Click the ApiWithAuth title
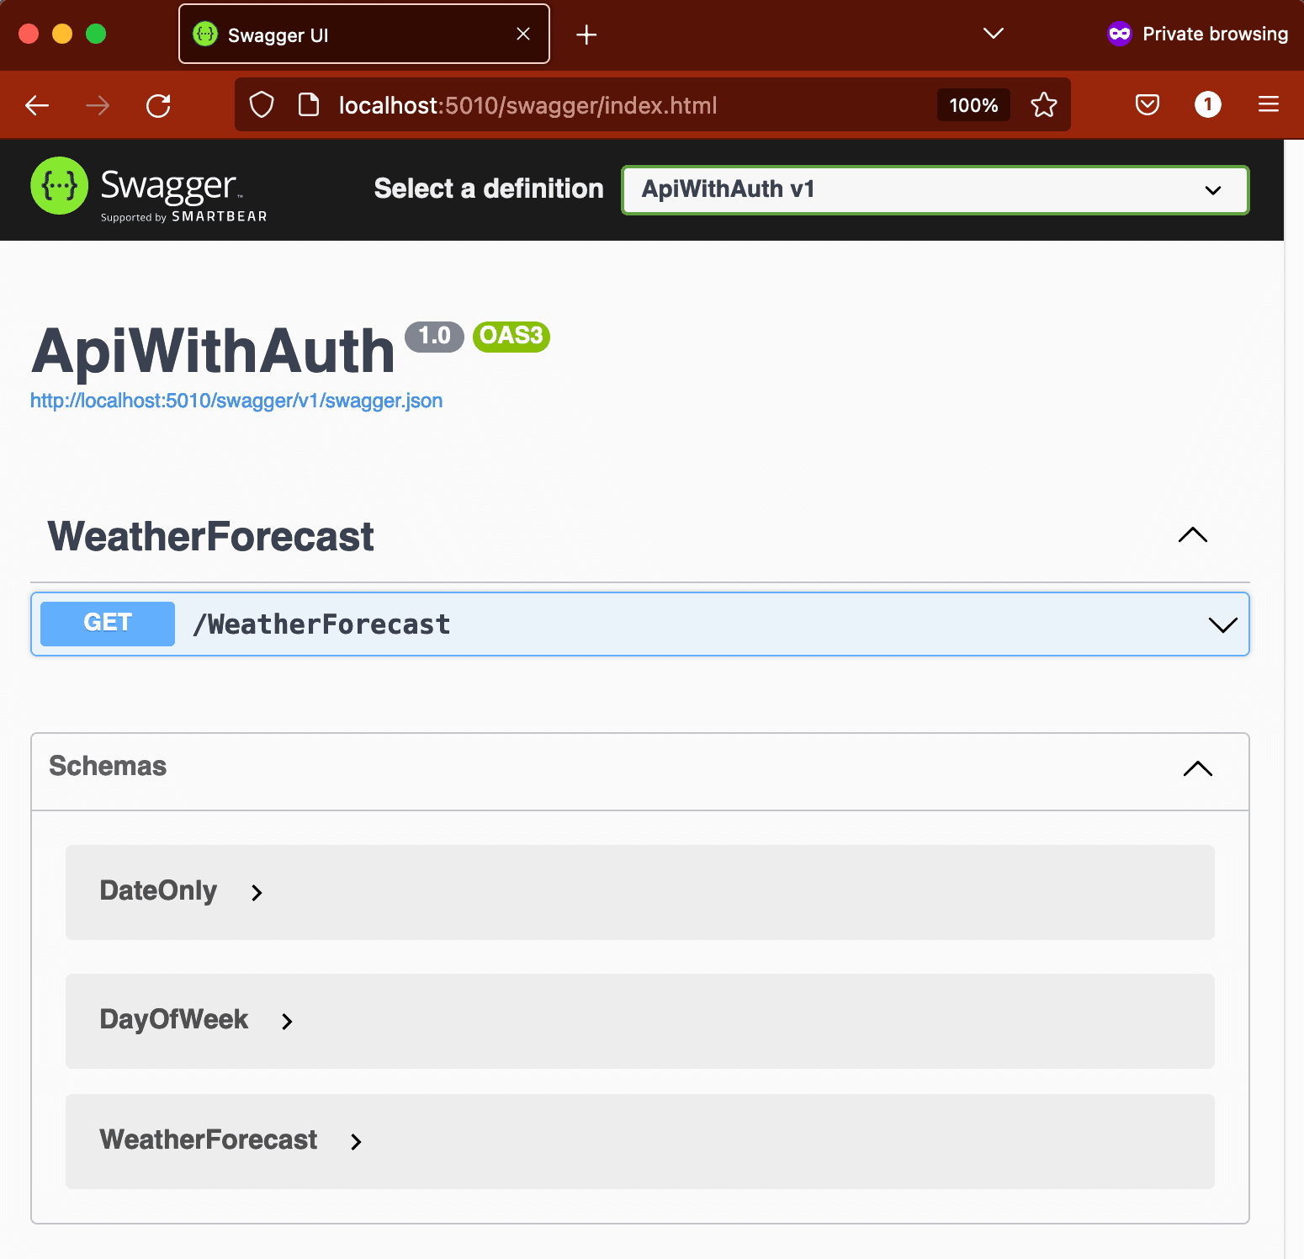Image resolution: width=1304 pixels, height=1259 pixels. click(213, 352)
